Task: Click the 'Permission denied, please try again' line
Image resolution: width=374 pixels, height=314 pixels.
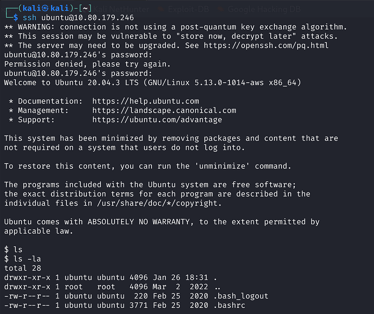Action: click(x=87, y=64)
